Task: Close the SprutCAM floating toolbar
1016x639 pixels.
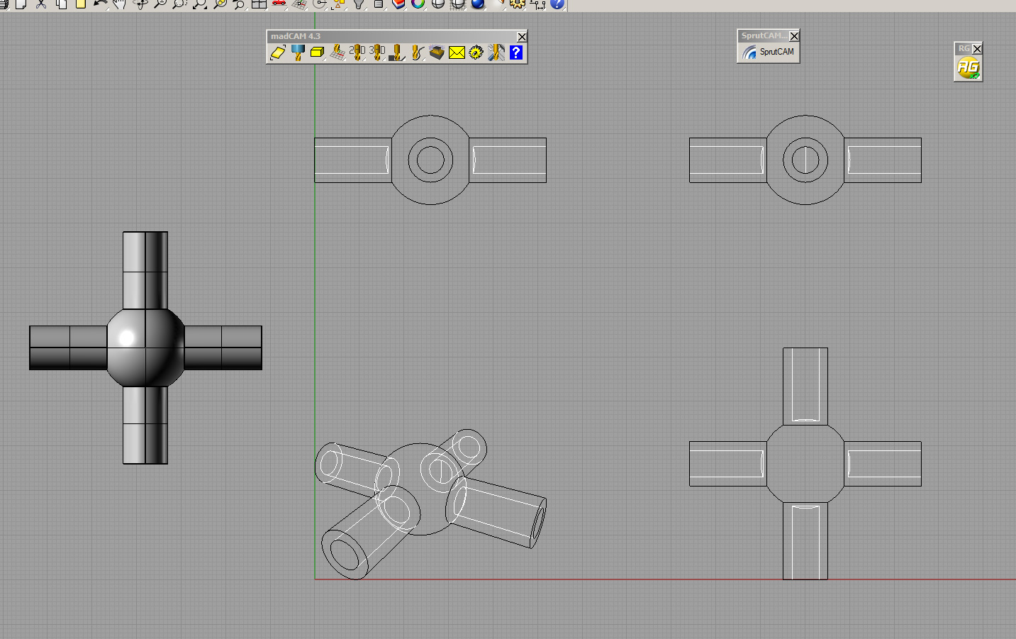Action: tap(794, 36)
